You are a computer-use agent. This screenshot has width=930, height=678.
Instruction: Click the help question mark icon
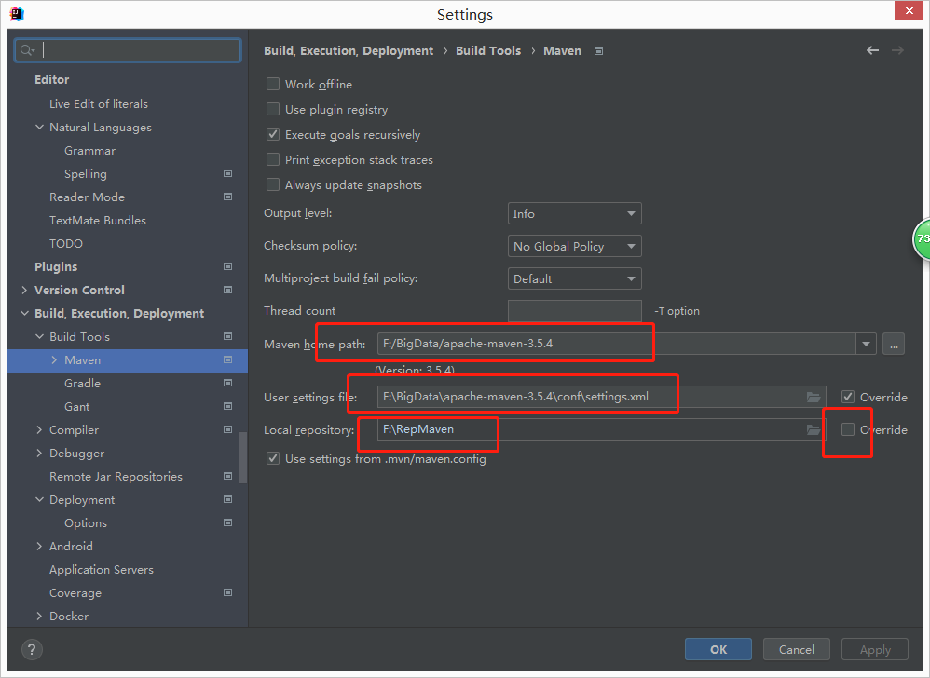point(32,649)
